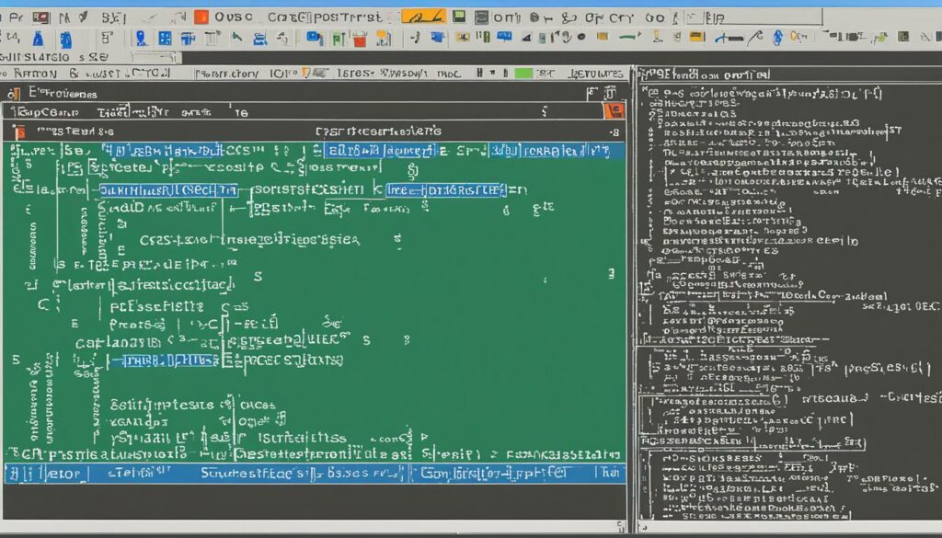Select the blue clipboard-shaped icon beside the flask

pyautogui.click(x=66, y=40)
